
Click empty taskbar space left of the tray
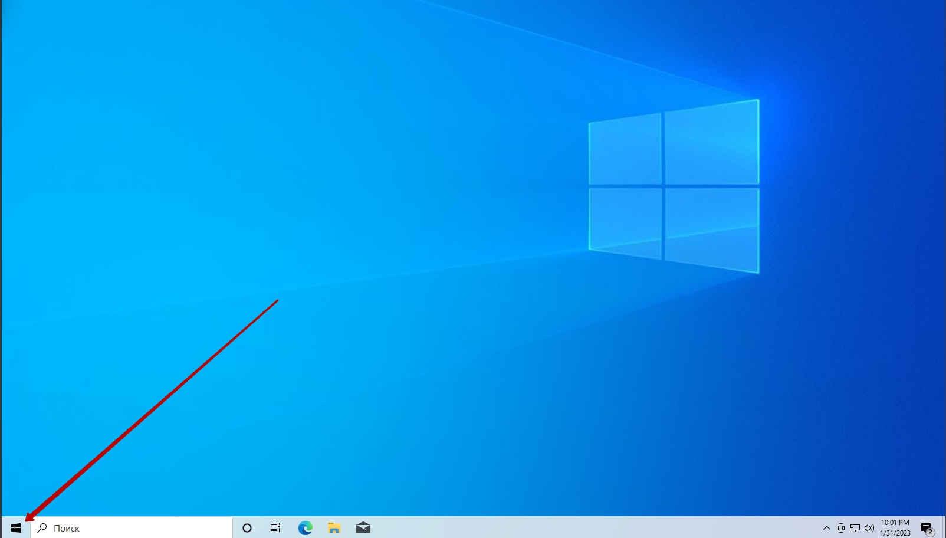point(590,528)
